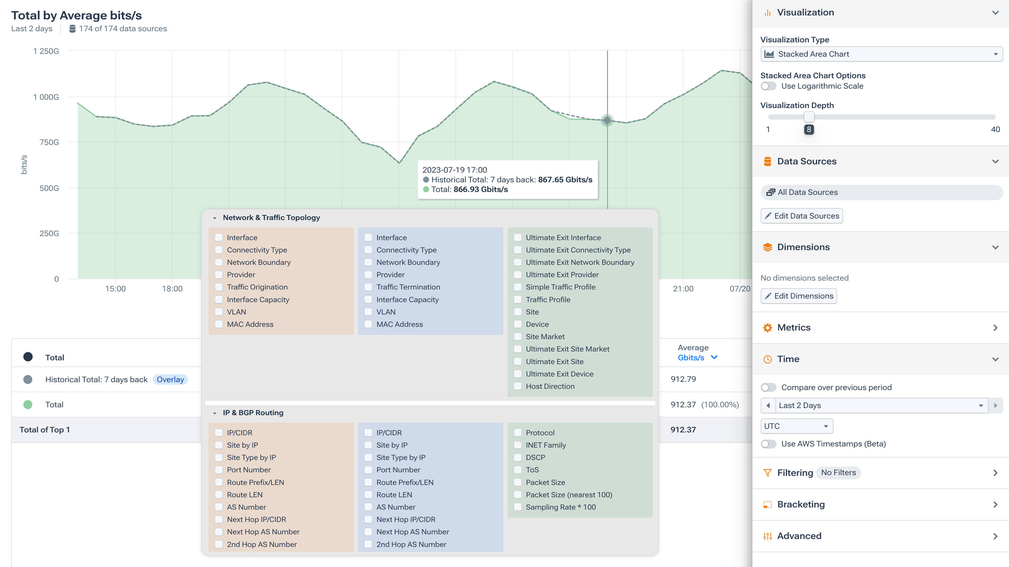
Task: Collapse the Network & Traffic Topology section
Action: click(214, 217)
